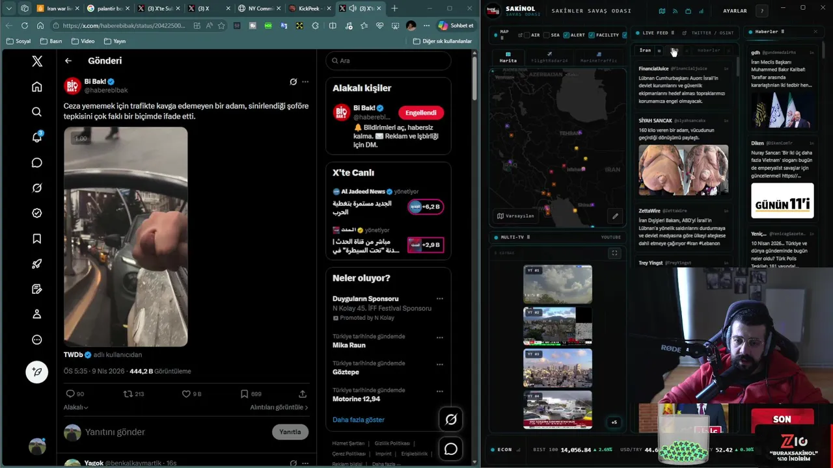Refresh the page in the browser toolbar
833x468 pixels.
click(25, 25)
